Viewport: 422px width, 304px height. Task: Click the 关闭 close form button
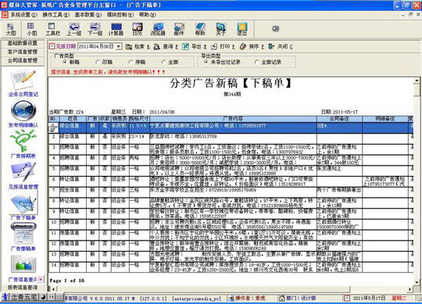pyautogui.click(x=281, y=47)
